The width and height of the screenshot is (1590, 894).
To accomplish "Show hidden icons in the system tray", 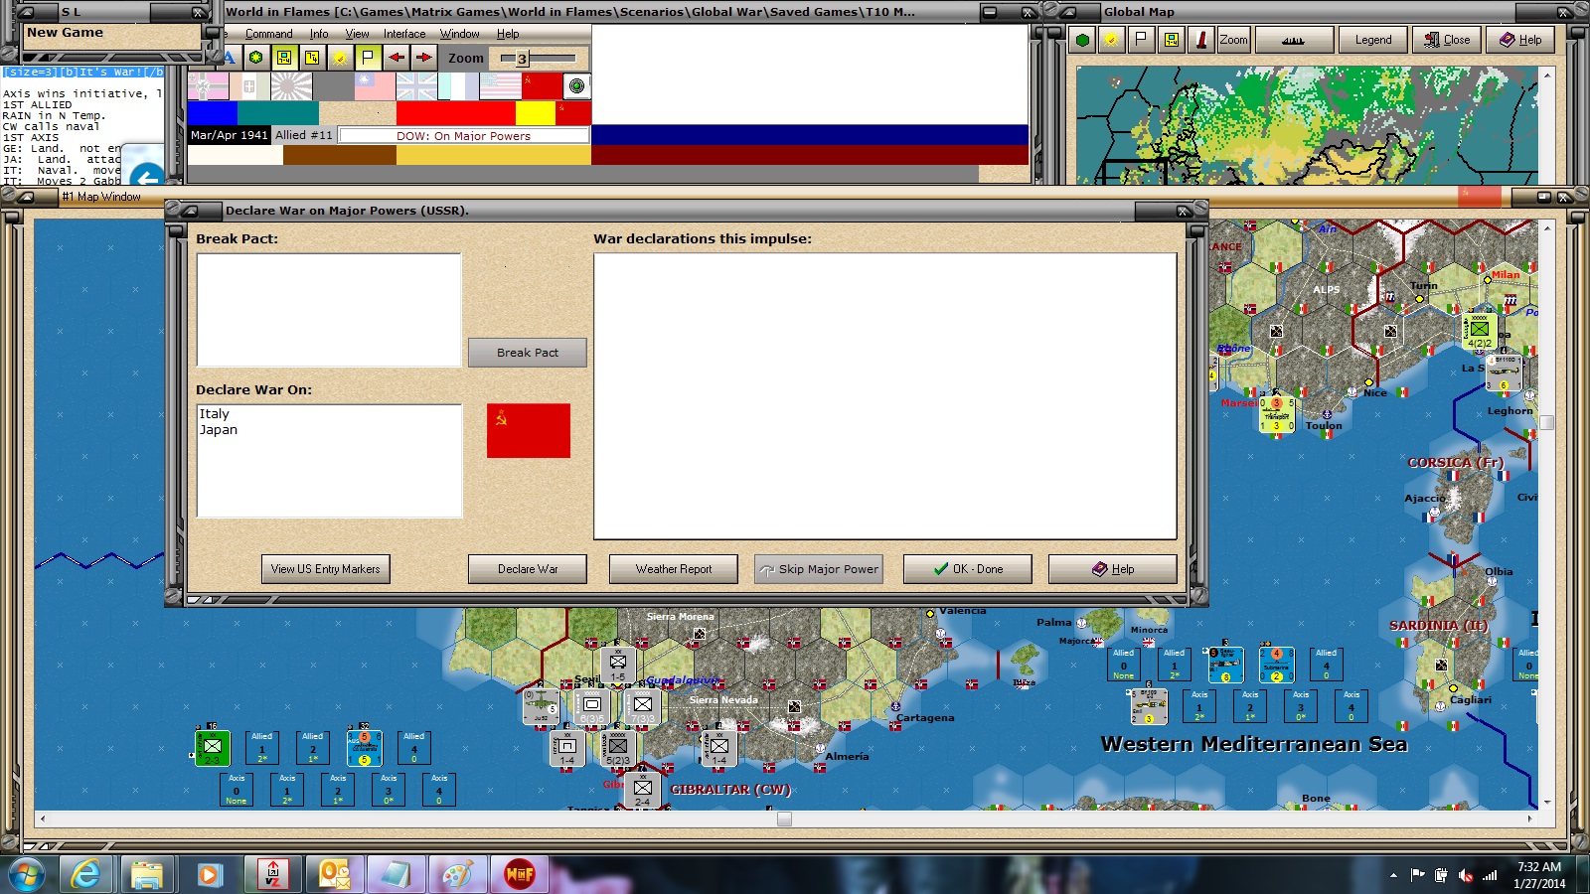I will coord(1393,875).
